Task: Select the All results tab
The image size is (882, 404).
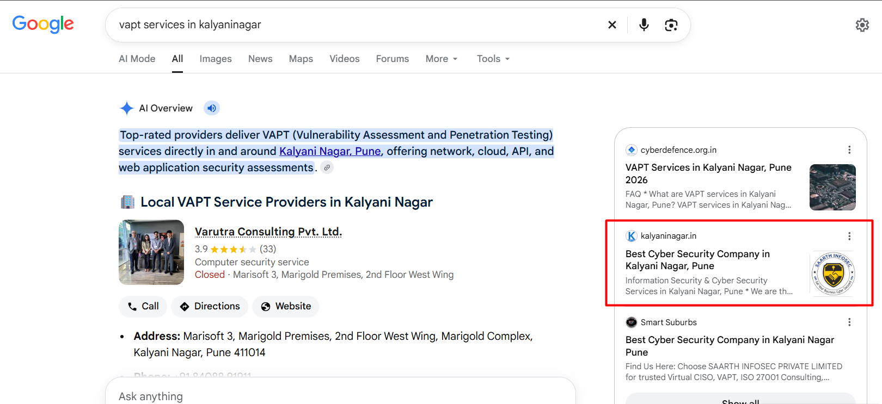Action: click(177, 59)
